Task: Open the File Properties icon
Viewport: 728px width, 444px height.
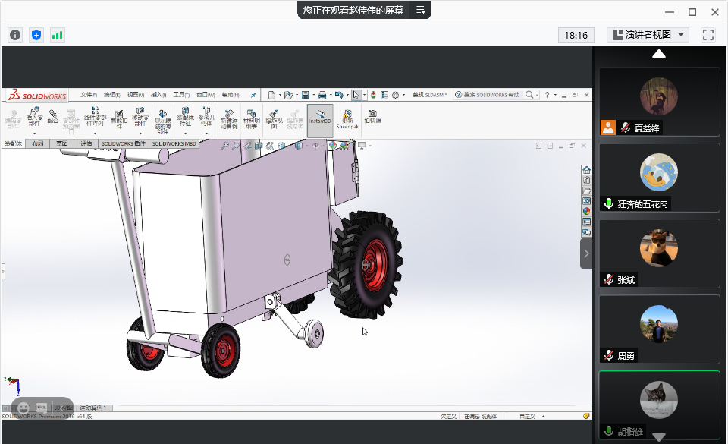Action: 385,95
